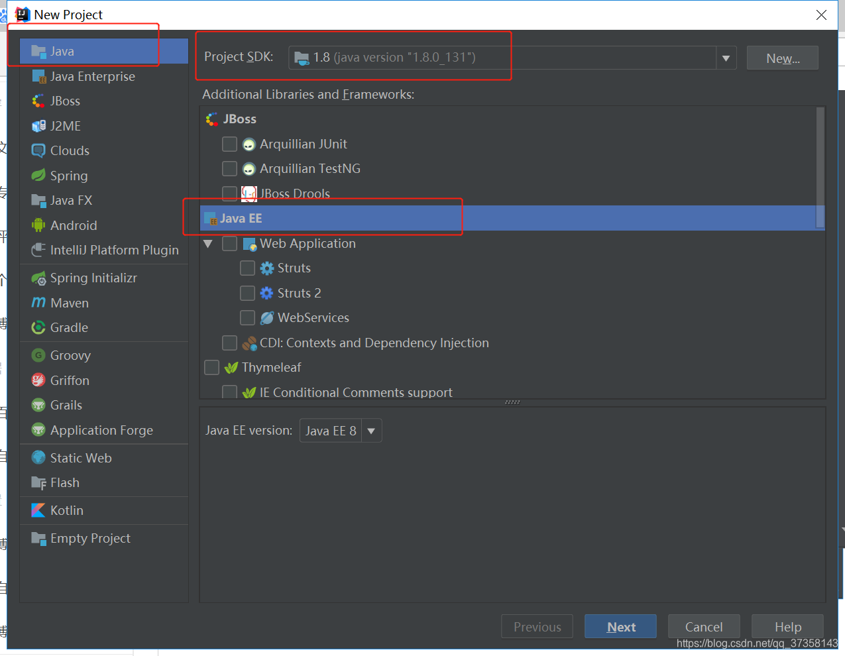
Task: Click the Flash icon
Action: coord(38,482)
